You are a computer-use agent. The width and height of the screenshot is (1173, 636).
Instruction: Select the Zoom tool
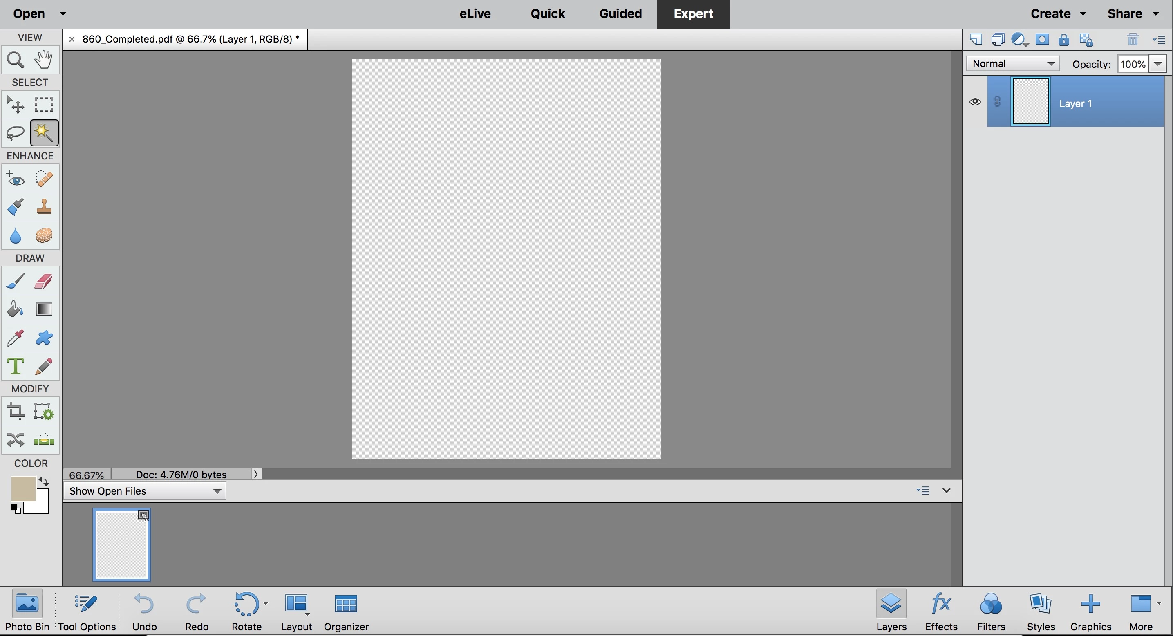pyautogui.click(x=15, y=60)
